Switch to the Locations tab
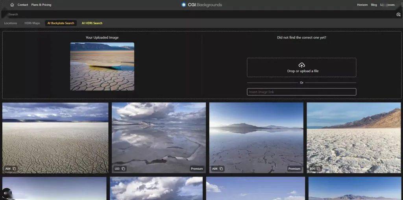This screenshot has width=403, height=200. (11, 23)
